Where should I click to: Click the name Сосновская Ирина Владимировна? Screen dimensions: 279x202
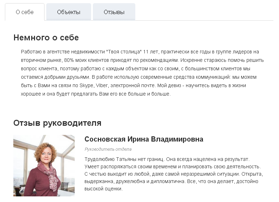point(144,139)
